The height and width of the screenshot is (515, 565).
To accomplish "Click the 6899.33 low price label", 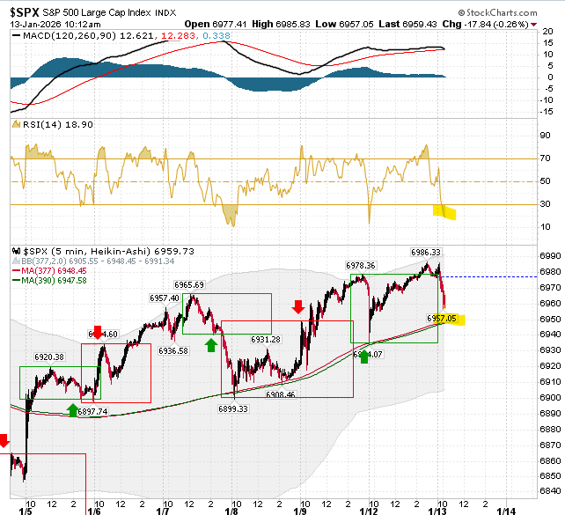I will pyautogui.click(x=233, y=409).
